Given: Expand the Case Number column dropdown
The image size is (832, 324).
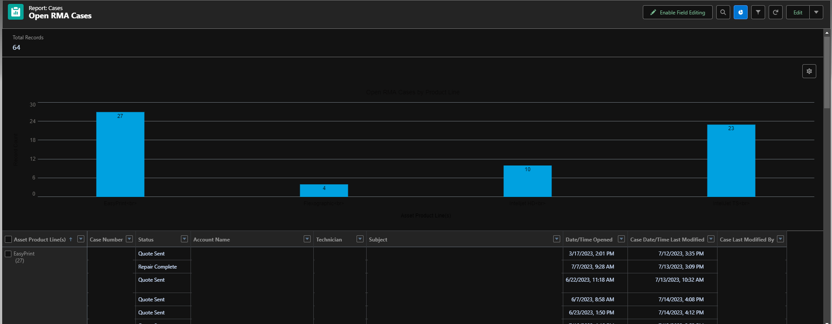Looking at the screenshot, I should click(129, 239).
